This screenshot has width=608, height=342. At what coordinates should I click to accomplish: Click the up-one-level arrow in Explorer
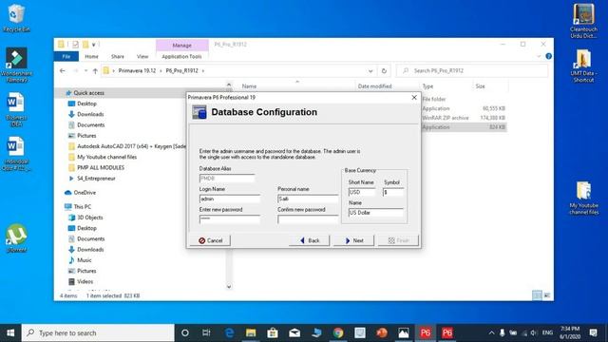(x=95, y=70)
